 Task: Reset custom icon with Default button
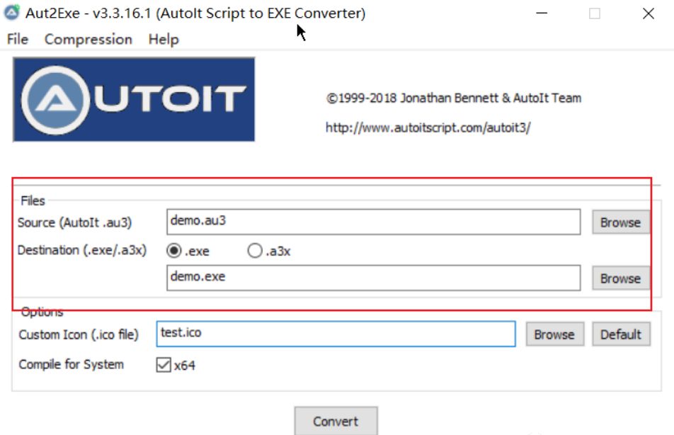click(621, 334)
